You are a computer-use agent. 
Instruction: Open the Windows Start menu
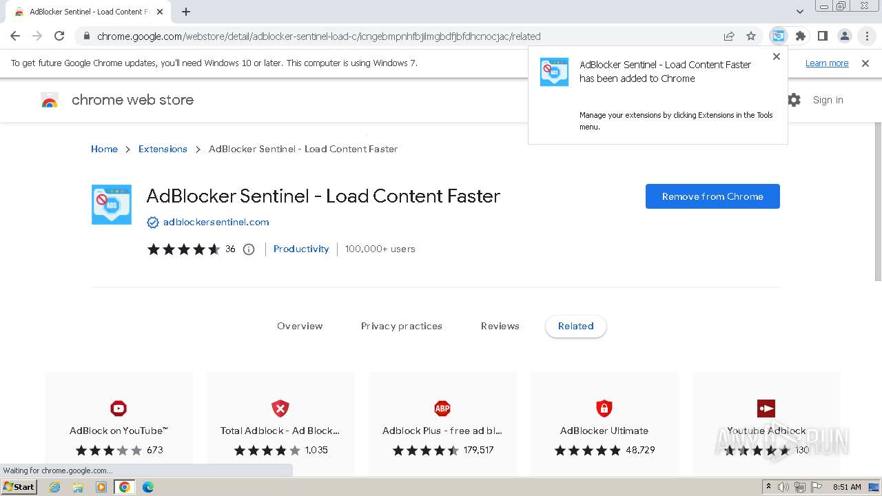(x=19, y=487)
